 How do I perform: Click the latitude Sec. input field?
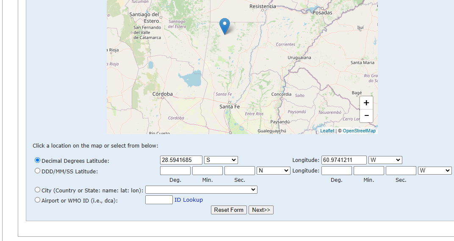pos(239,171)
